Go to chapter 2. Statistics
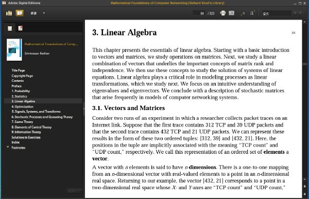309x199 pixels. (20, 96)
